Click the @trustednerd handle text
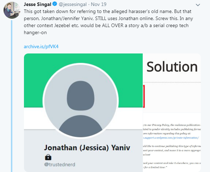This screenshot has width=210, height=172. pos(60,165)
